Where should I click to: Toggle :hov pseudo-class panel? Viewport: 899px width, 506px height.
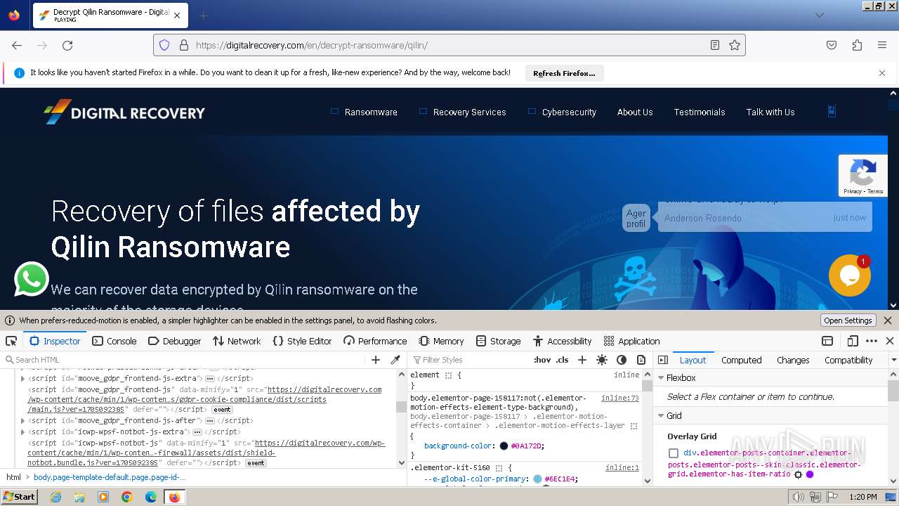[x=542, y=360]
